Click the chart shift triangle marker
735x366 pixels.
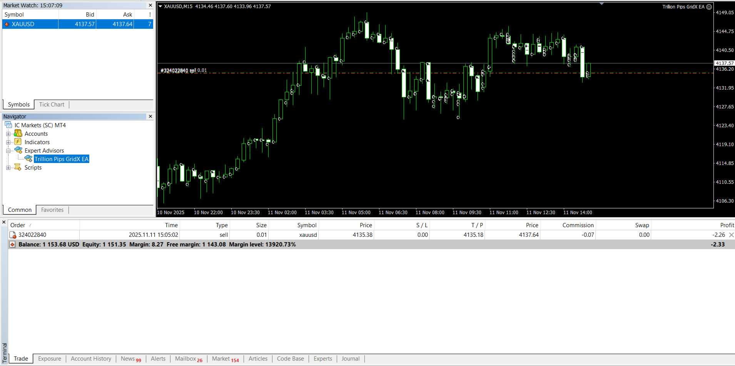point(601,4)
